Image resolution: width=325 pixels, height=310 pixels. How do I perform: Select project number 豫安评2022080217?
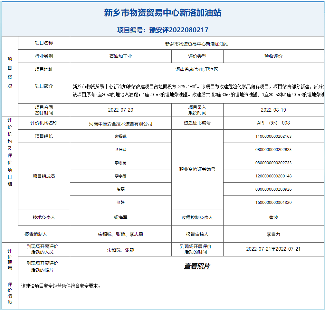coord(179,30)
